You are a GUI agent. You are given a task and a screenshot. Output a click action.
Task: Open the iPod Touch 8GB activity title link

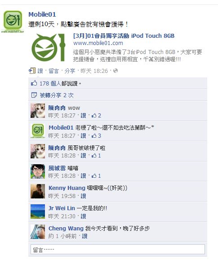coord(124,36)
